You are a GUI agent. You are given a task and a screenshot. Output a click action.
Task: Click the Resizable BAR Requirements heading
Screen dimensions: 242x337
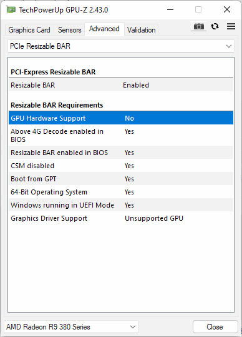tap(57, 105)
